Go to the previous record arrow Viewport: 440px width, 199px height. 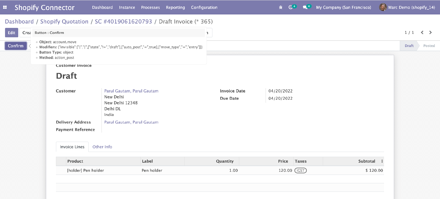coord(422,33)
